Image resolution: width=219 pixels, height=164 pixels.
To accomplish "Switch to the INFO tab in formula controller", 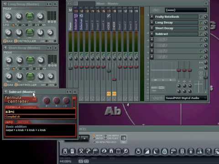I will click(9, 122).
